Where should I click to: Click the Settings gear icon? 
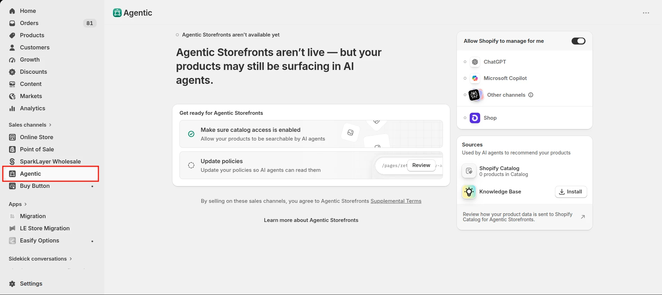click(x=12, y=284)
